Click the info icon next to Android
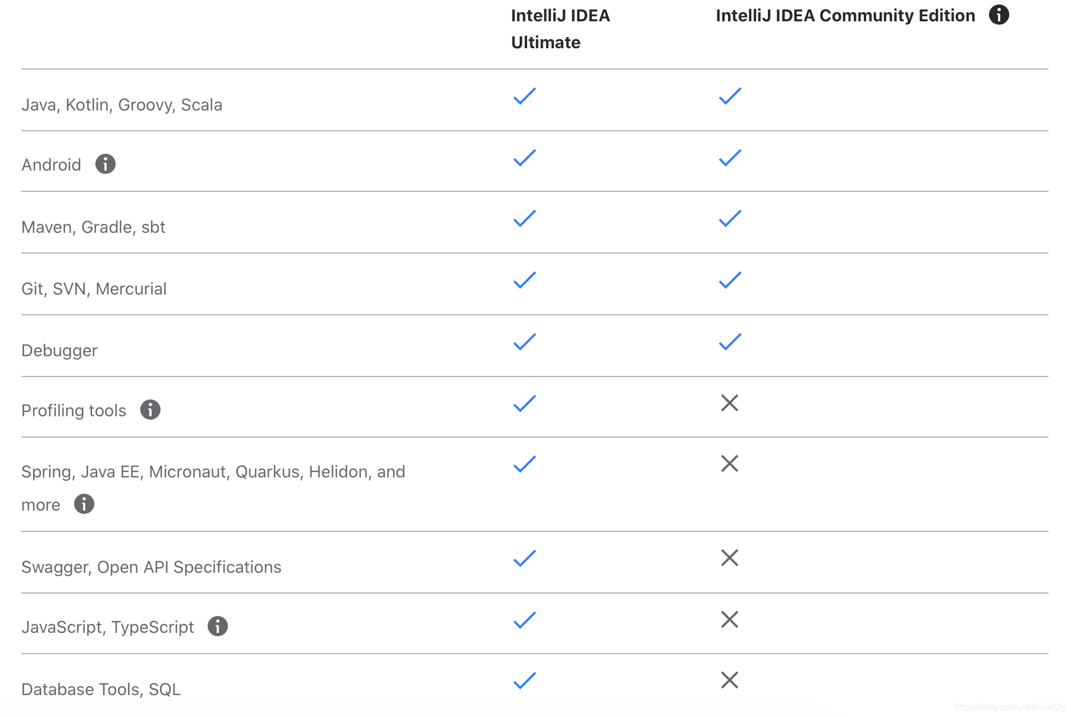 pyautogui.click(x=105, y=164)
